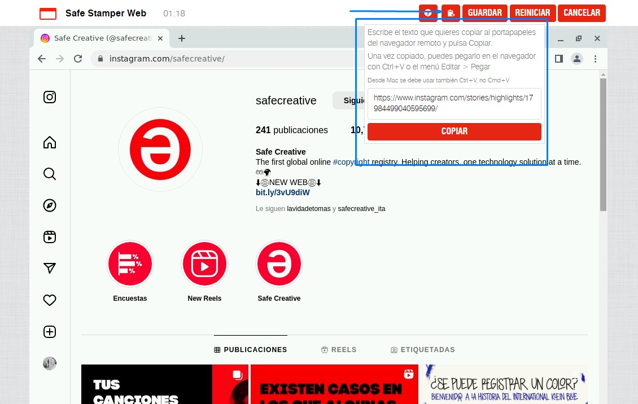The image size is (638, 404).
Task: Click the safecreative profile picture
Action: [x=160, y=150]
